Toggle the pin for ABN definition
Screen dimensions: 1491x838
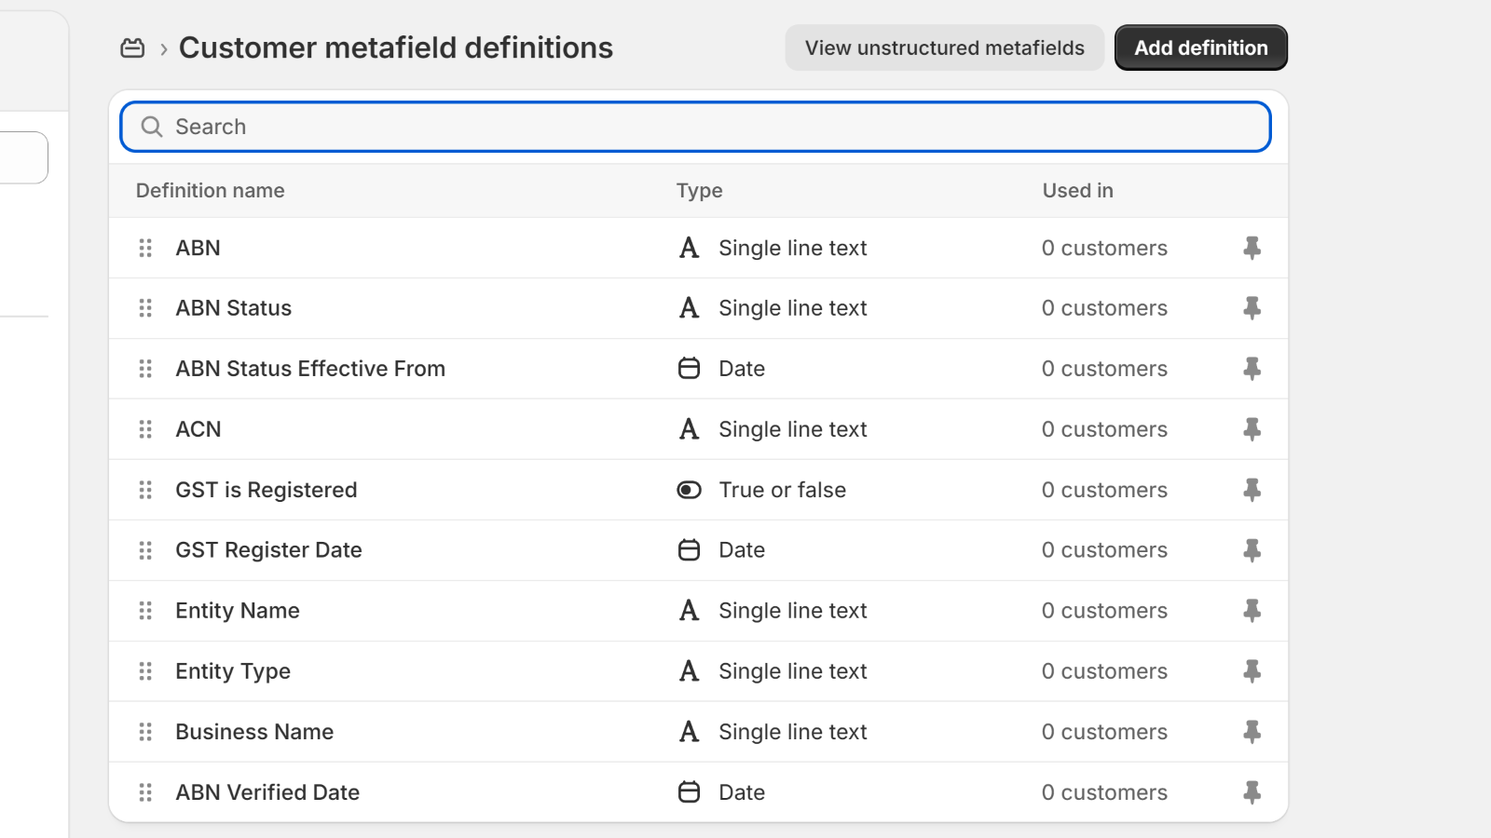click(x=1252, y=248)
